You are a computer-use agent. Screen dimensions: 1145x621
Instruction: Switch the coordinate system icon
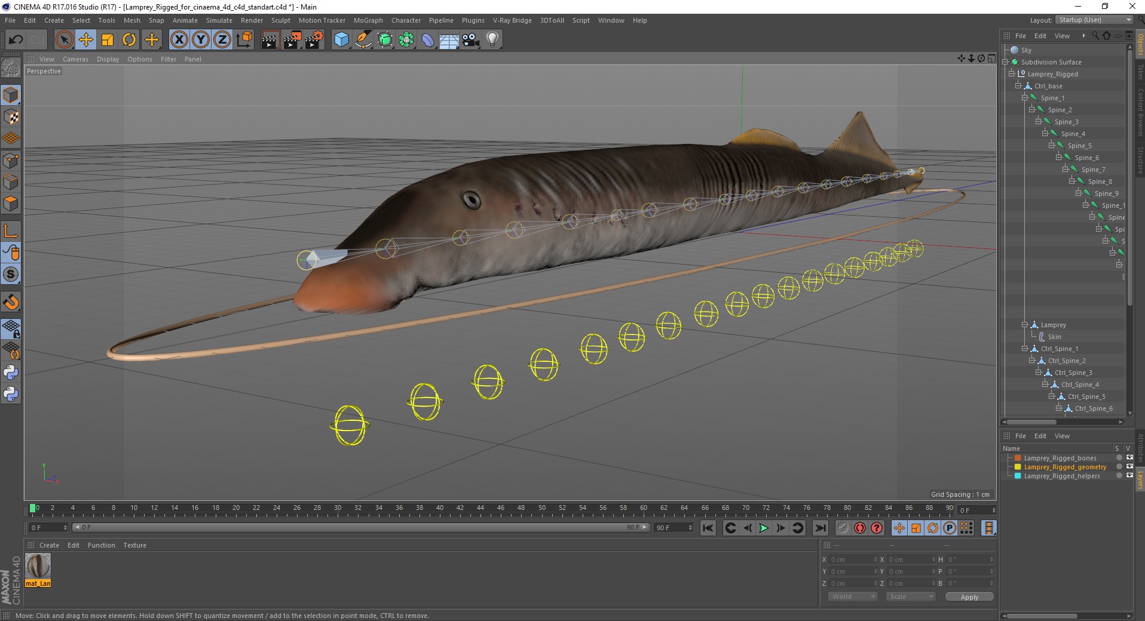244,40
